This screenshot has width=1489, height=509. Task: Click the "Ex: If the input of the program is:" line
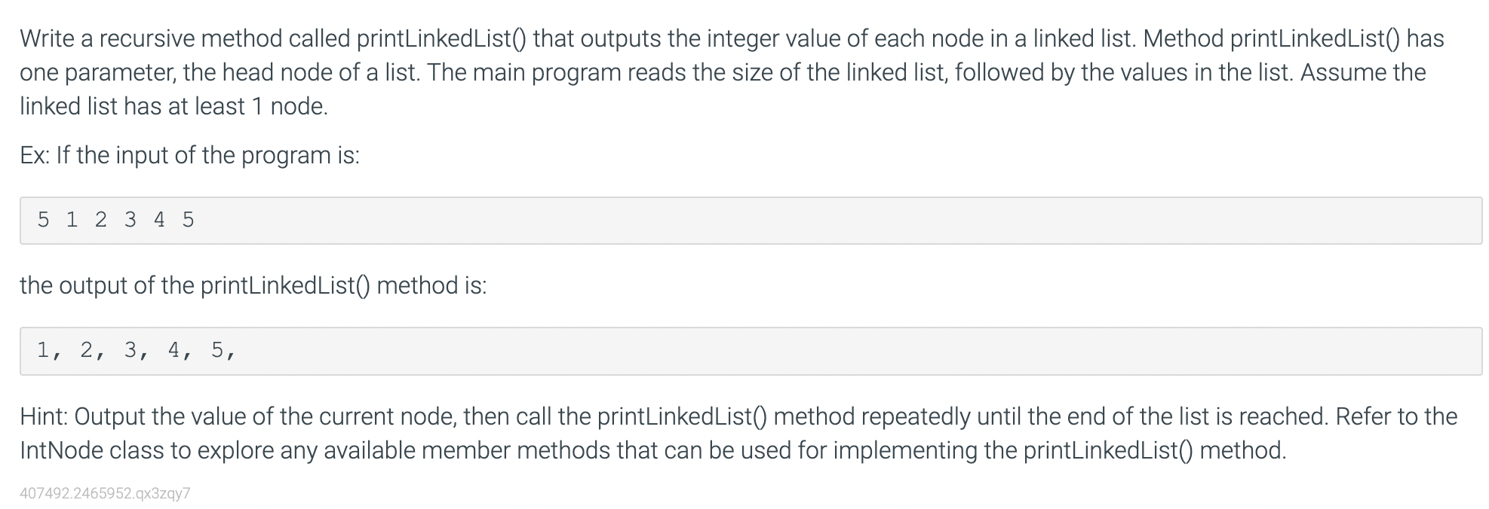pyautogui.click(x=190, y=155)
